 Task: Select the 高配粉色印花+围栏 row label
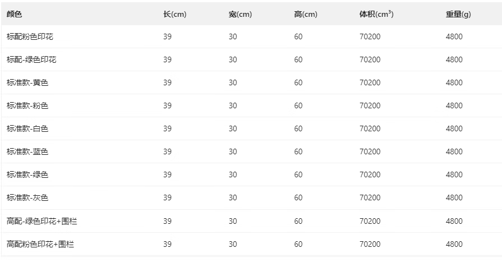pyautogui.click(x=40, y=244)
